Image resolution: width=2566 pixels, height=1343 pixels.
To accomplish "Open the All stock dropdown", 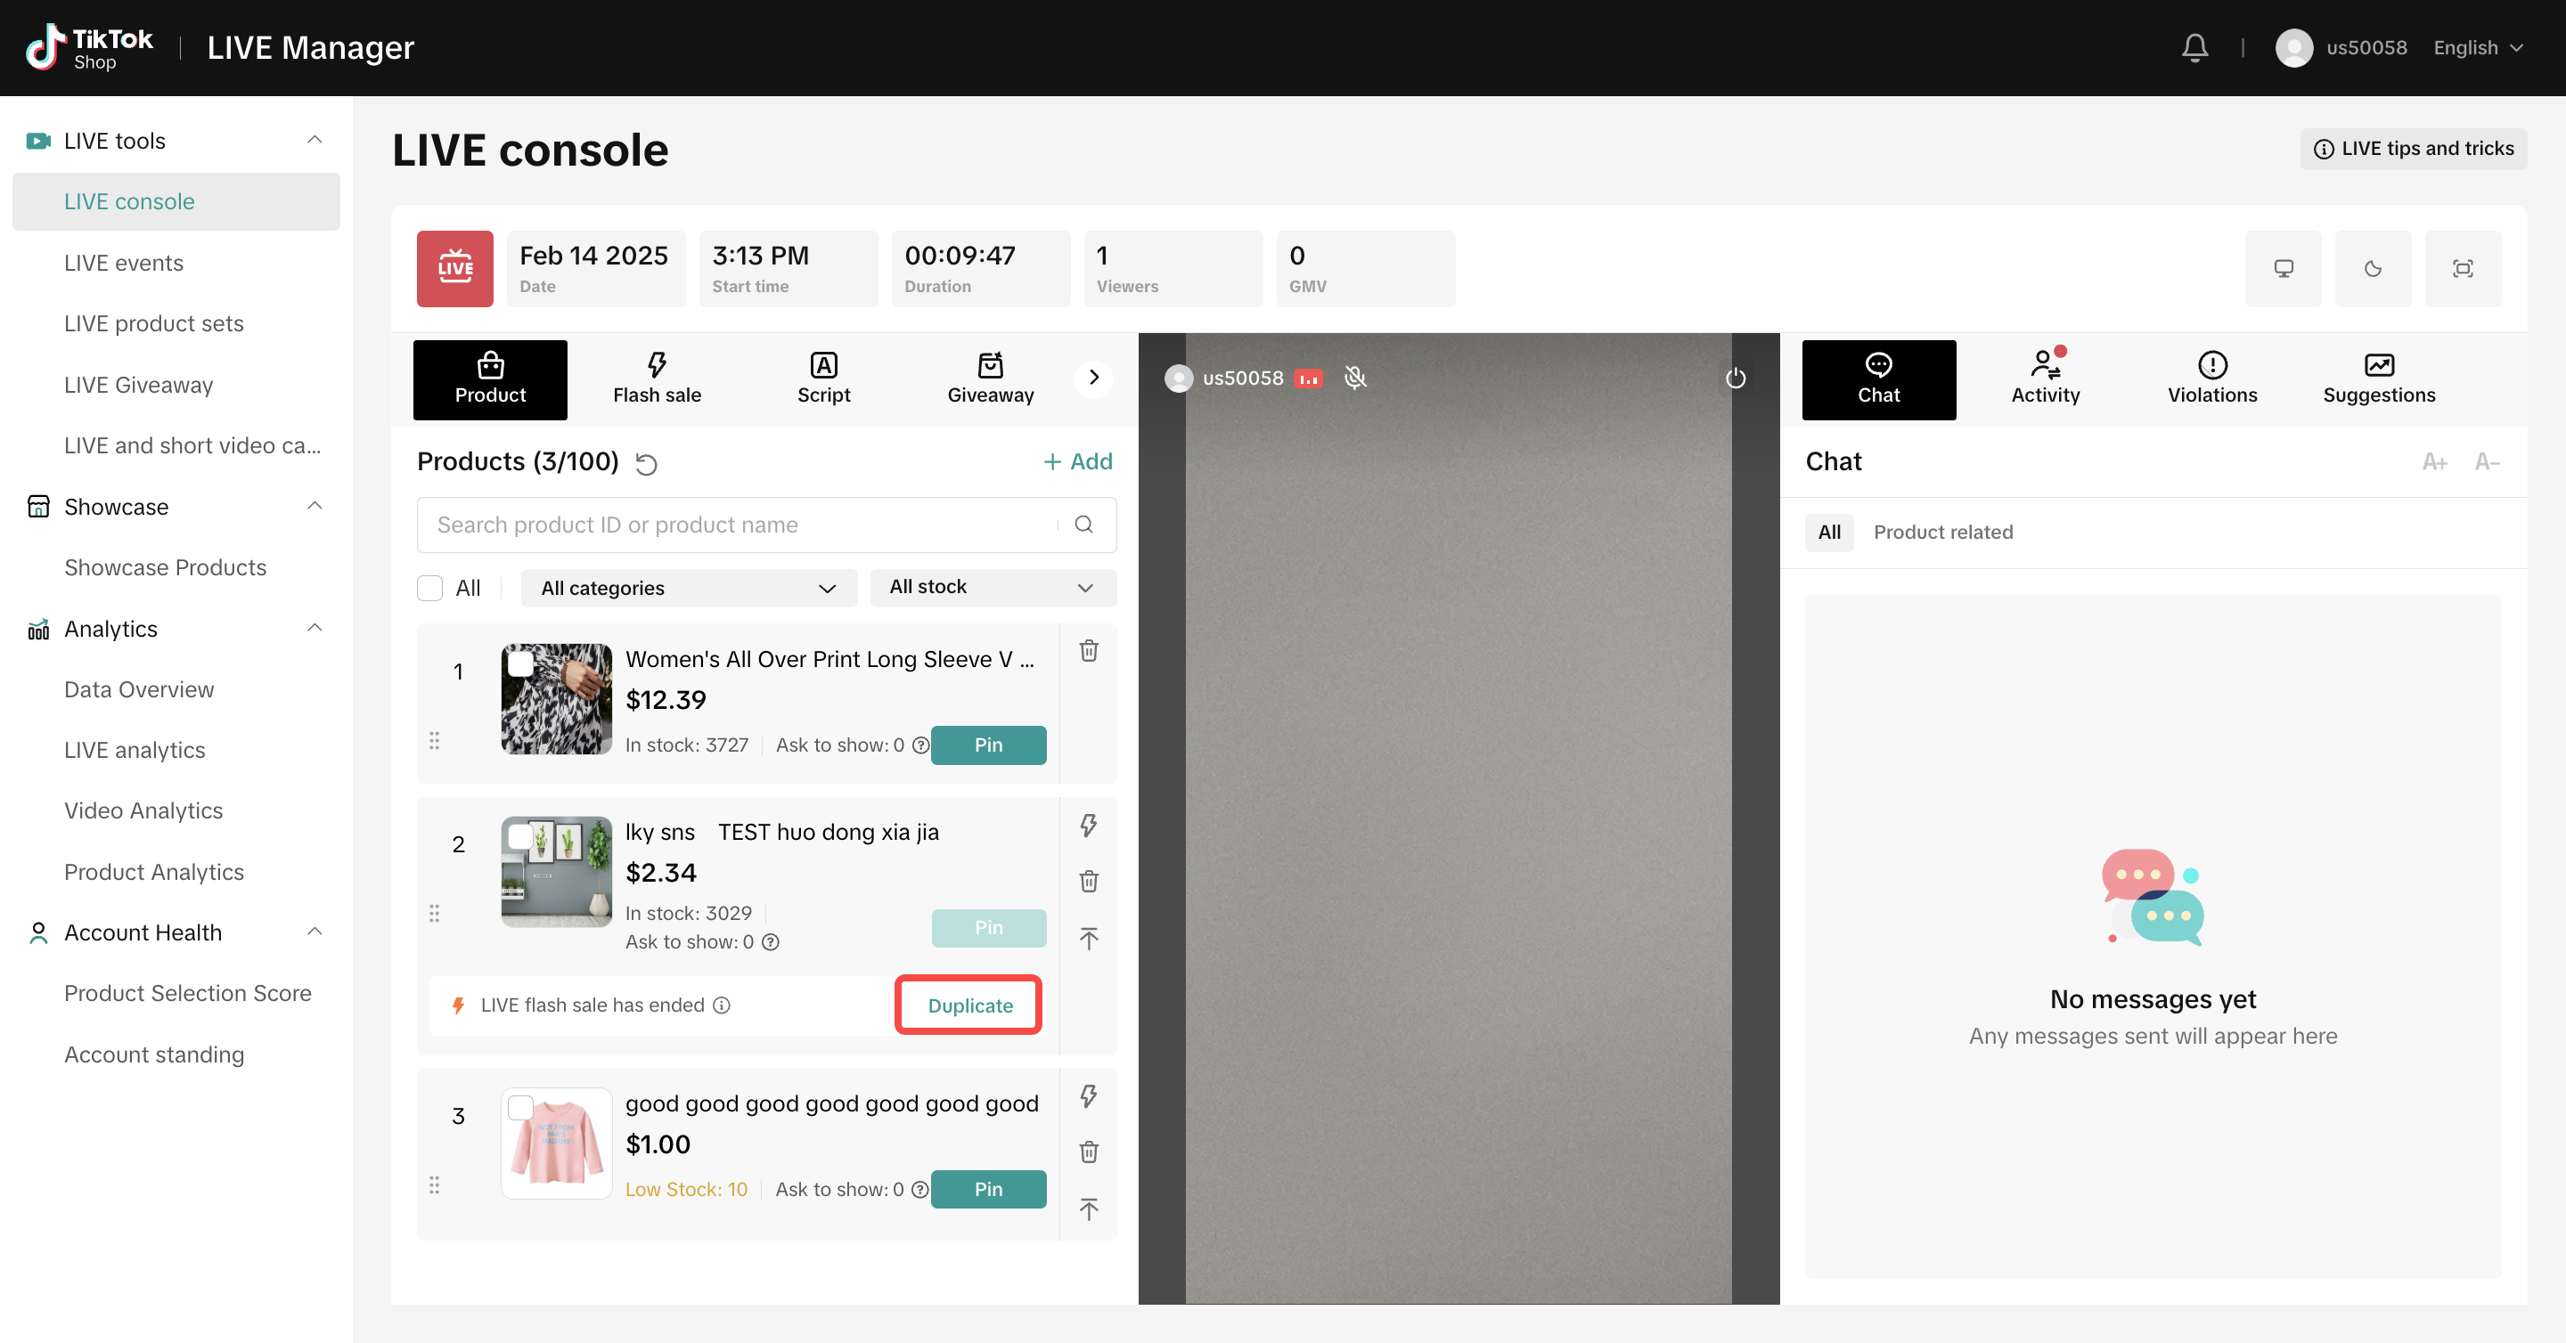I will [993, 588].
